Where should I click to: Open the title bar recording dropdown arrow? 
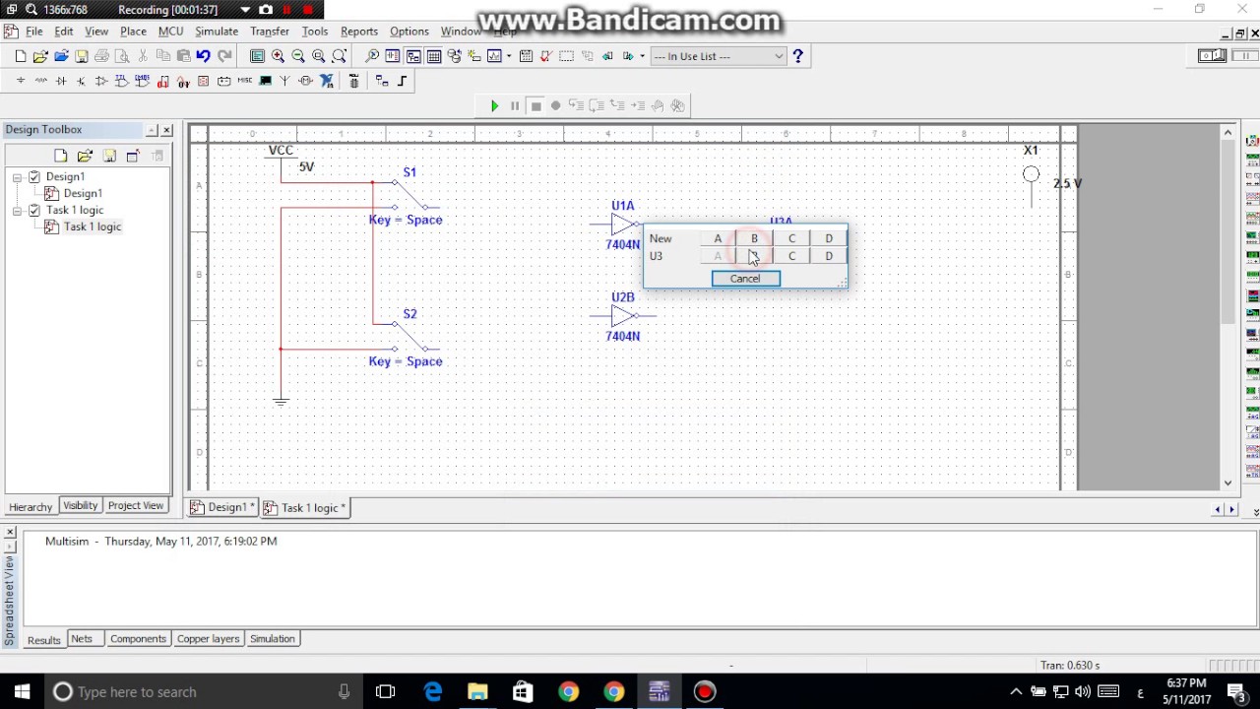click(x=245, y=10)
